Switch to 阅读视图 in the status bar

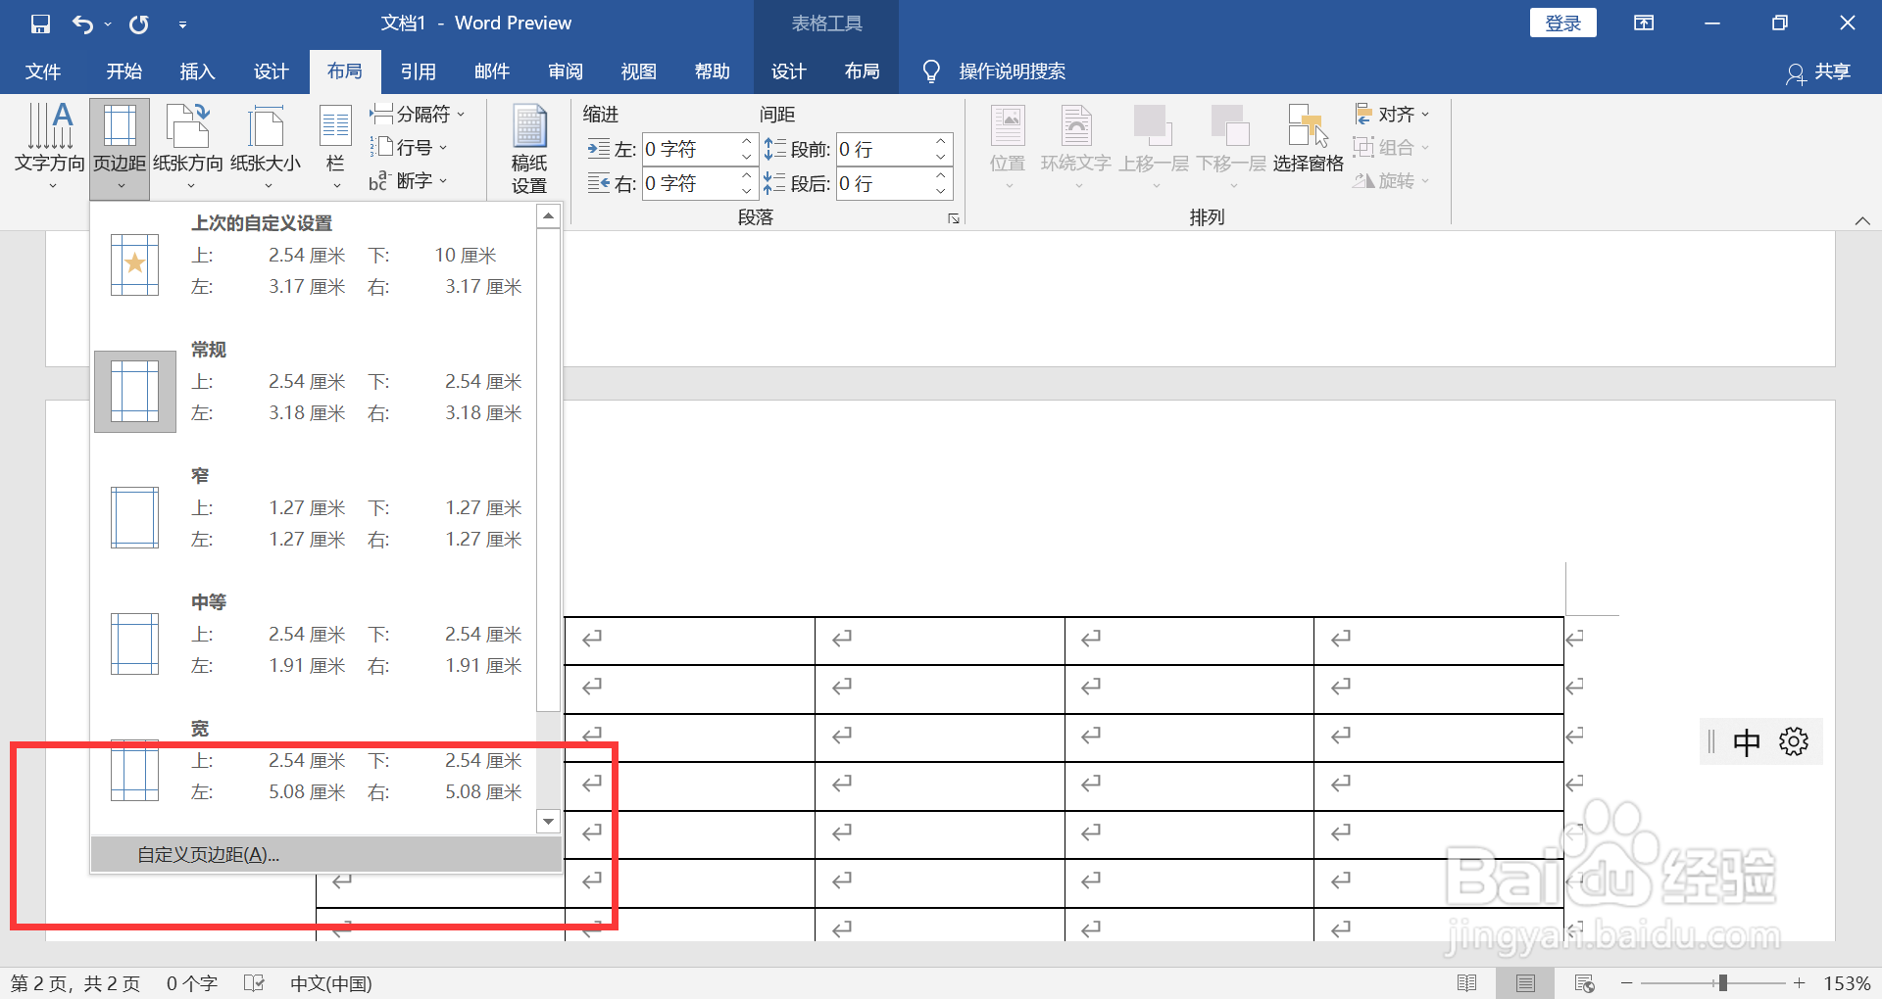pyautogui.click(x=1469, y=982)
